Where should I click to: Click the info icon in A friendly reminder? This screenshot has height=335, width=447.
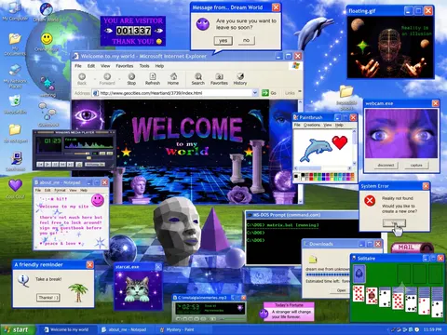click(23, 279)
